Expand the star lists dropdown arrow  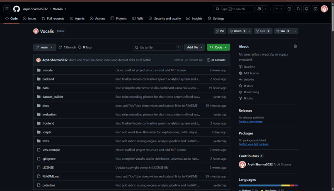point(295,31)
